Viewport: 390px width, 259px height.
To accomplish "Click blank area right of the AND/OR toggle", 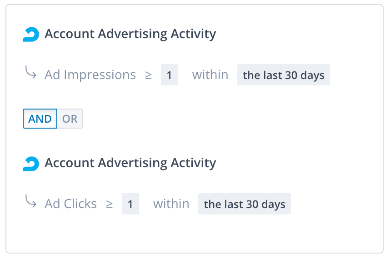I will (227, 119).
